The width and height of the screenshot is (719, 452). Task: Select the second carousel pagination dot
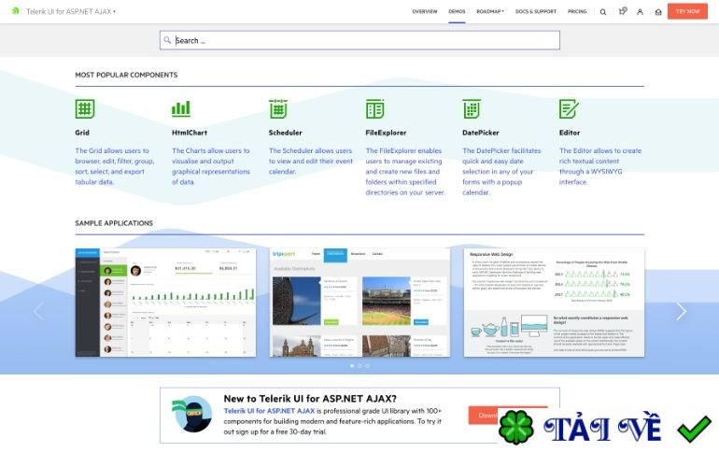click(359, 366)
